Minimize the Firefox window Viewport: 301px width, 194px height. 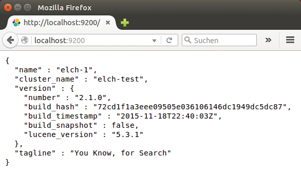(x=17, y=8)
